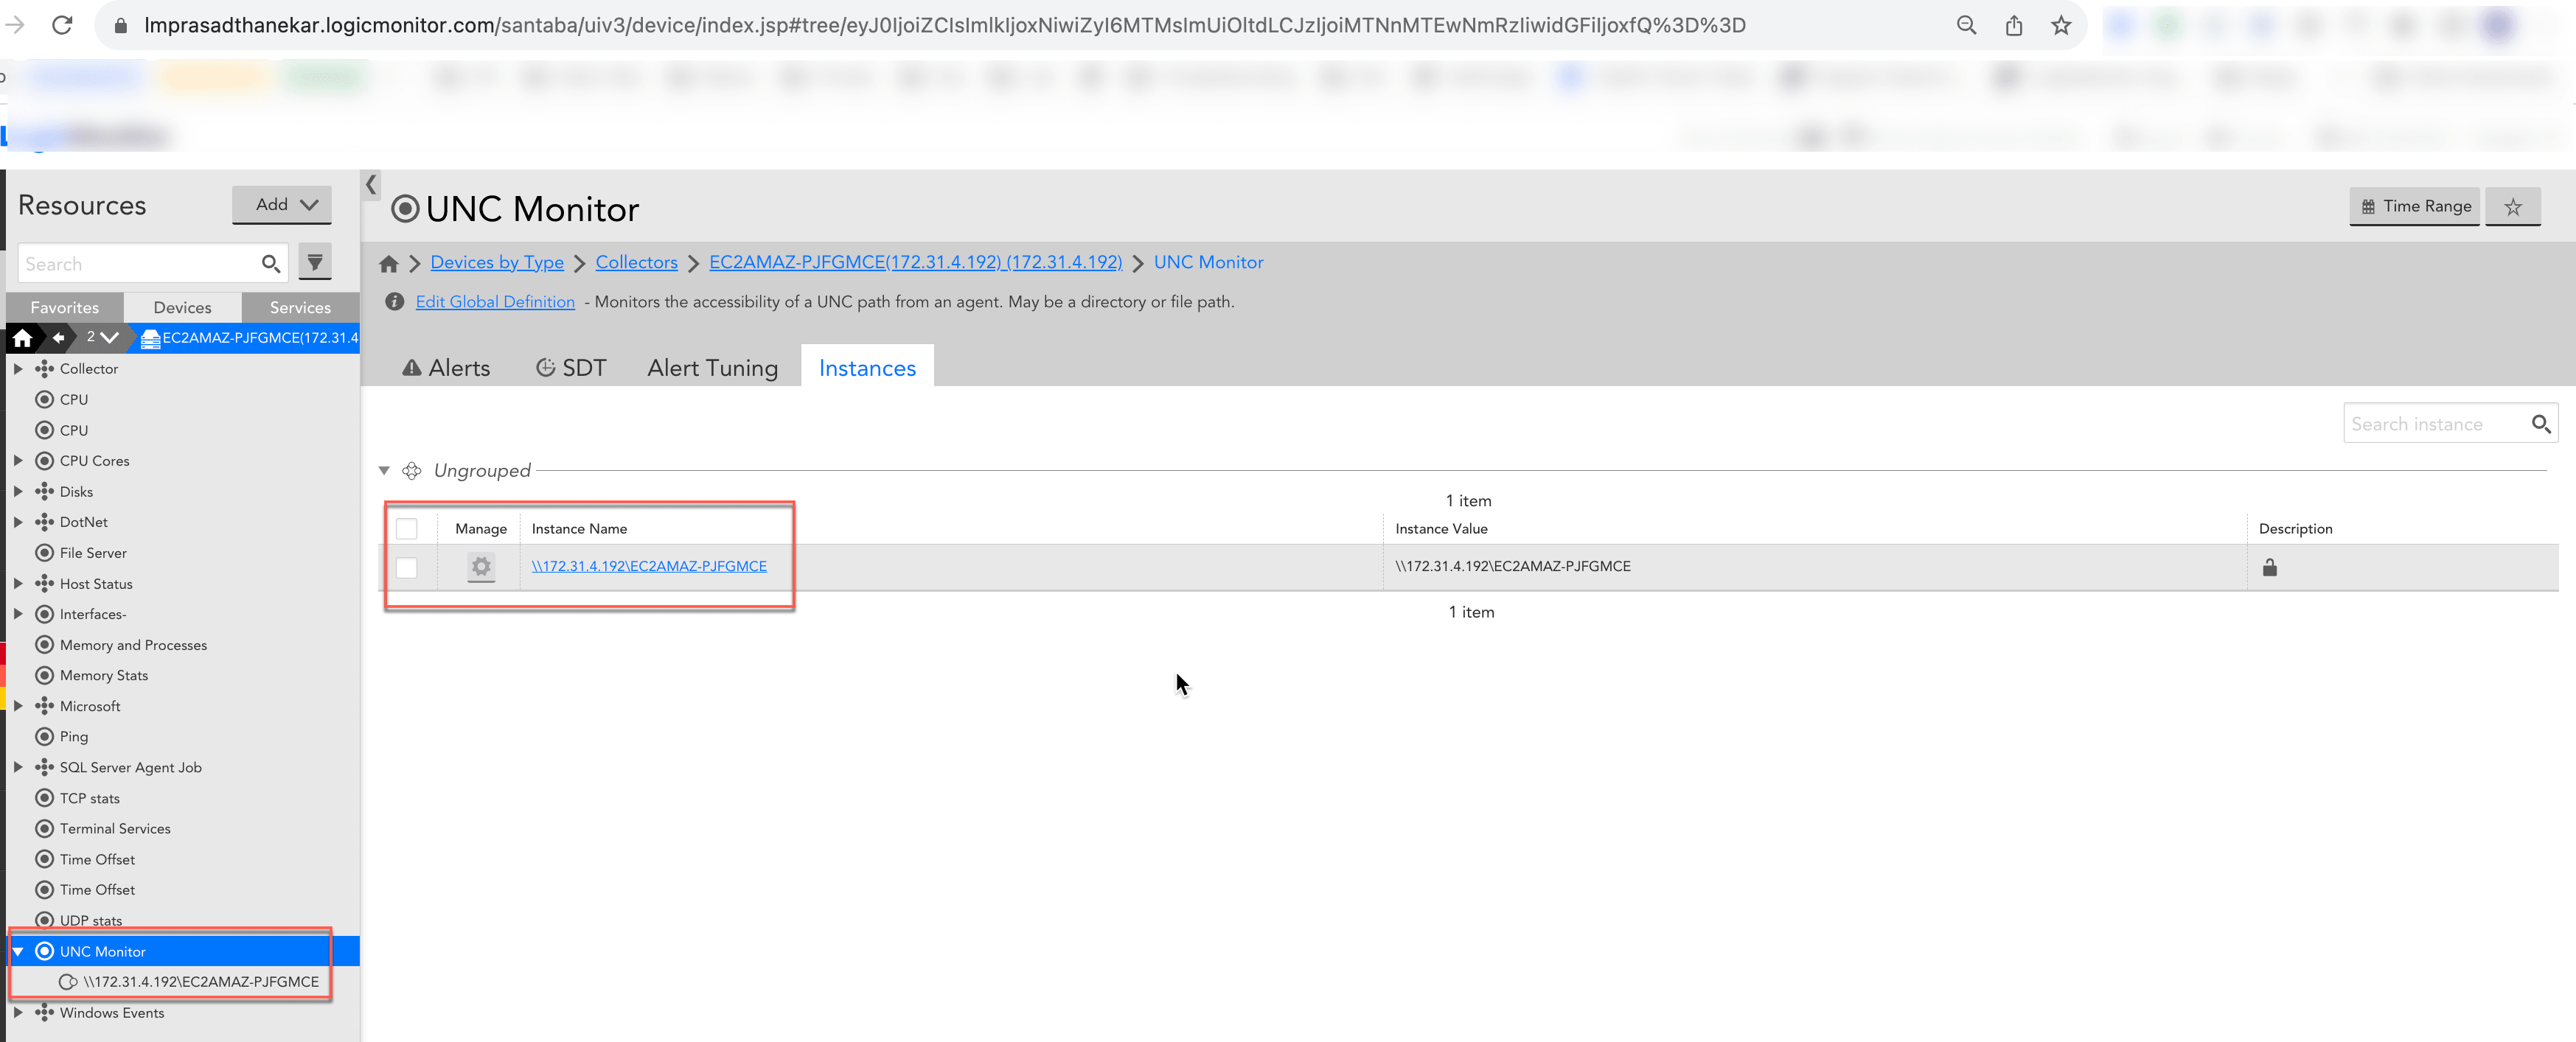Select the Instances tab

point(867,368)
